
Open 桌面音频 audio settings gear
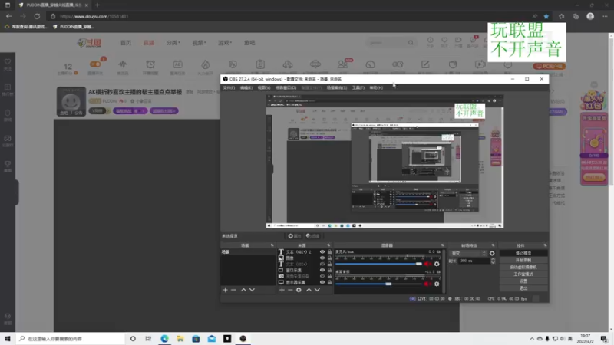pyautogui.click(x=437, y=284)
